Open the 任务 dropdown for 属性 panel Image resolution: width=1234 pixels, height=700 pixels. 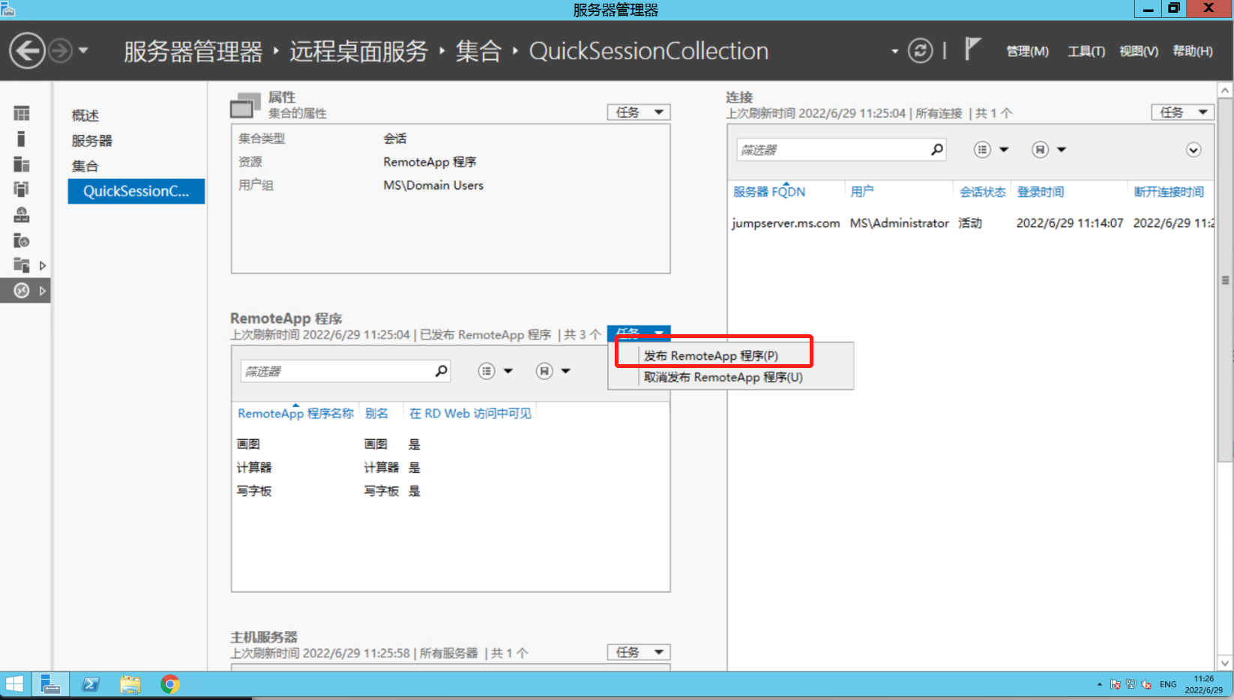point(638,112)
